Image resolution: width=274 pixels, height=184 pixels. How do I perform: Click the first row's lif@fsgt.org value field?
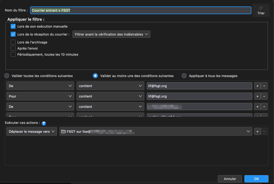(199, 86)
